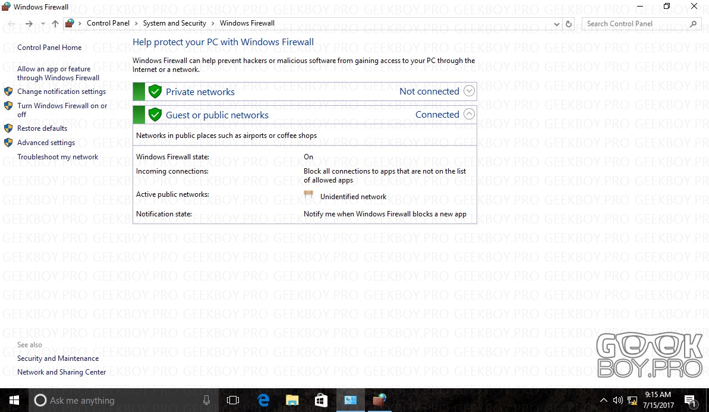
Task: Open the Windows Store taskbar icon
Action: [321, 400]
